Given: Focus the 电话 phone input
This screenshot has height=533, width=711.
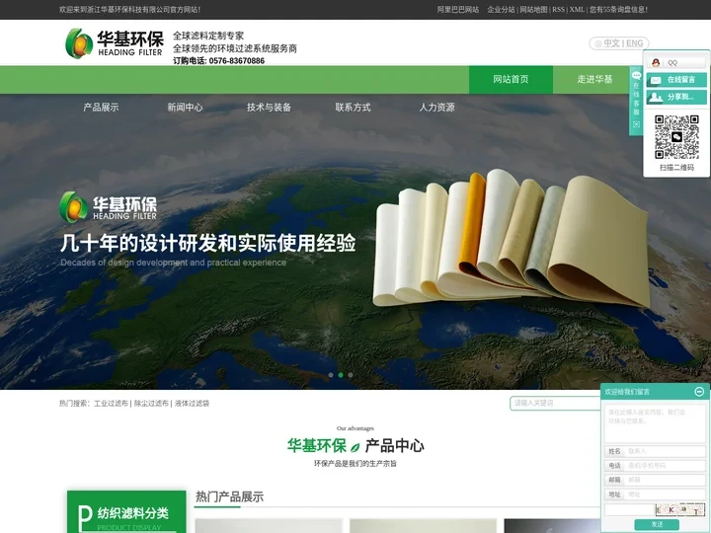Looking at the screenshot, I should [666, 466].
